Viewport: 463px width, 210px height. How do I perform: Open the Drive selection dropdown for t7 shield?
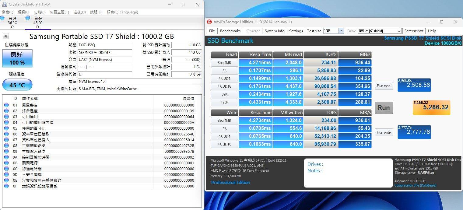click(399, 31)
